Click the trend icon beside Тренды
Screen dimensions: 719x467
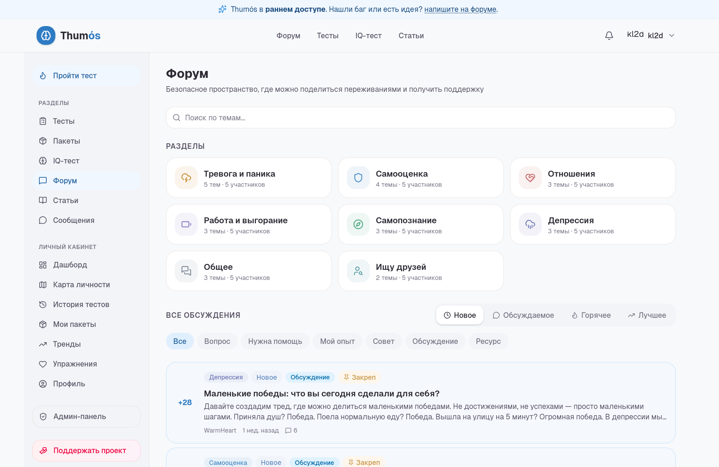[x=43, y=344]
